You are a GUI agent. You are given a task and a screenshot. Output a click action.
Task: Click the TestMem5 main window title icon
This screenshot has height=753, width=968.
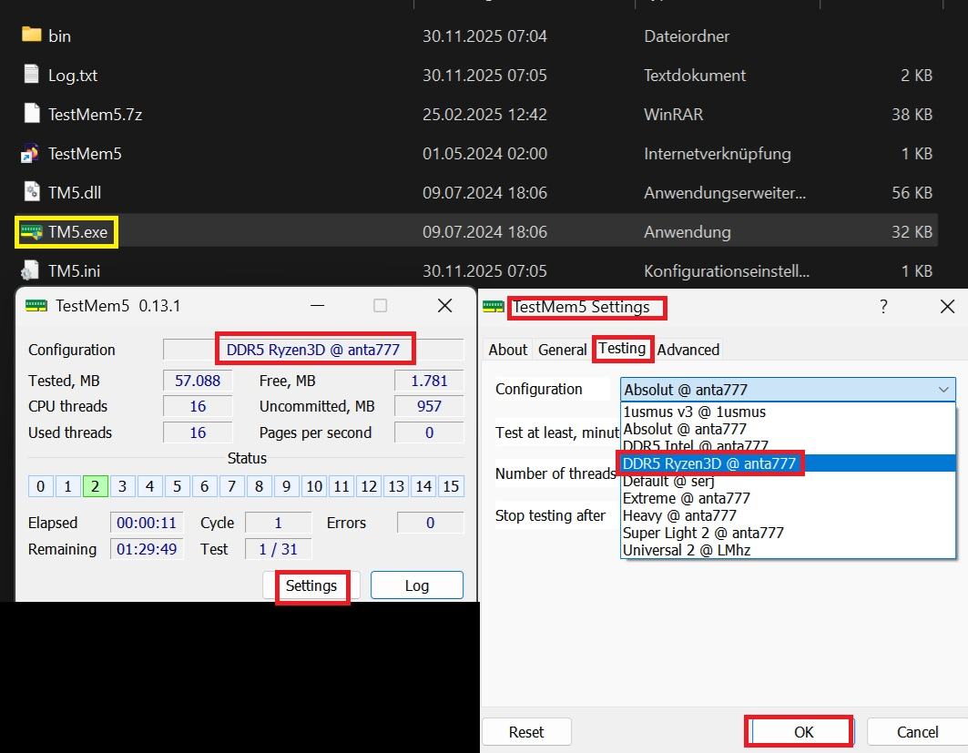coord(36,306)
